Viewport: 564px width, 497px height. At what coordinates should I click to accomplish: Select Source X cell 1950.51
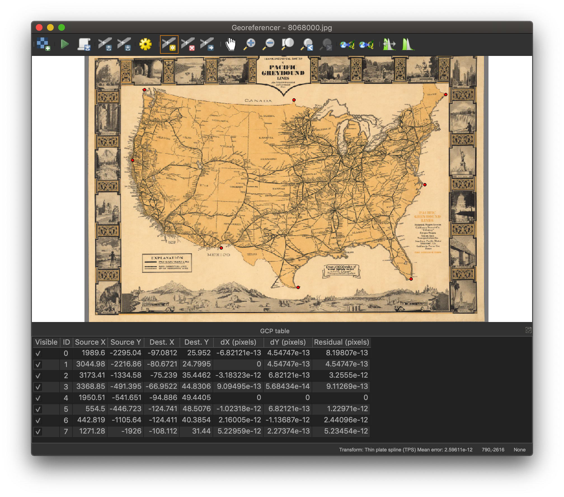click(x=90, y=398)
